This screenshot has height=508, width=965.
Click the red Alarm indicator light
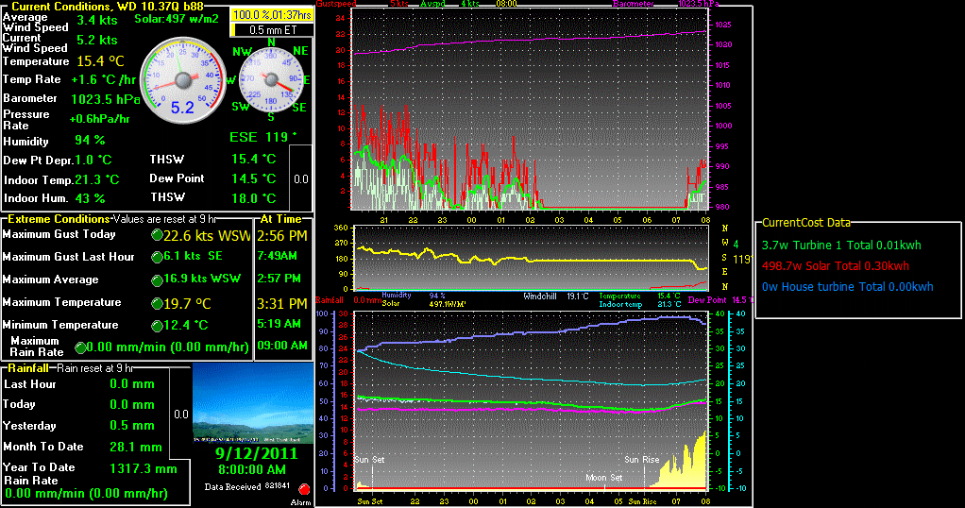(x=304, y=489)
